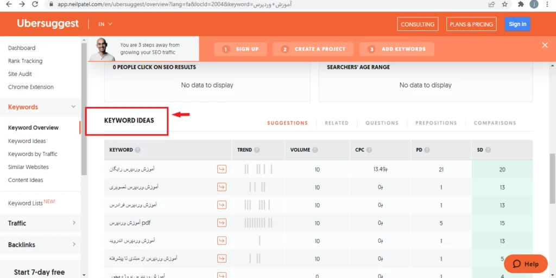This screenshot has width=556, height=278.
Task: Open the browser extensions puzzle icon
Action: 521,4
